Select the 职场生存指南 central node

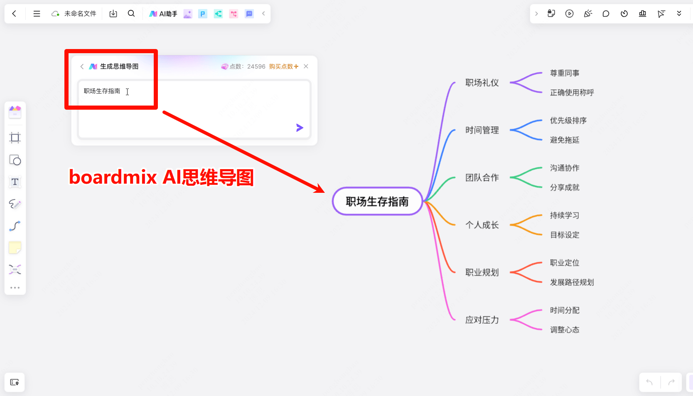pos(377,201)
